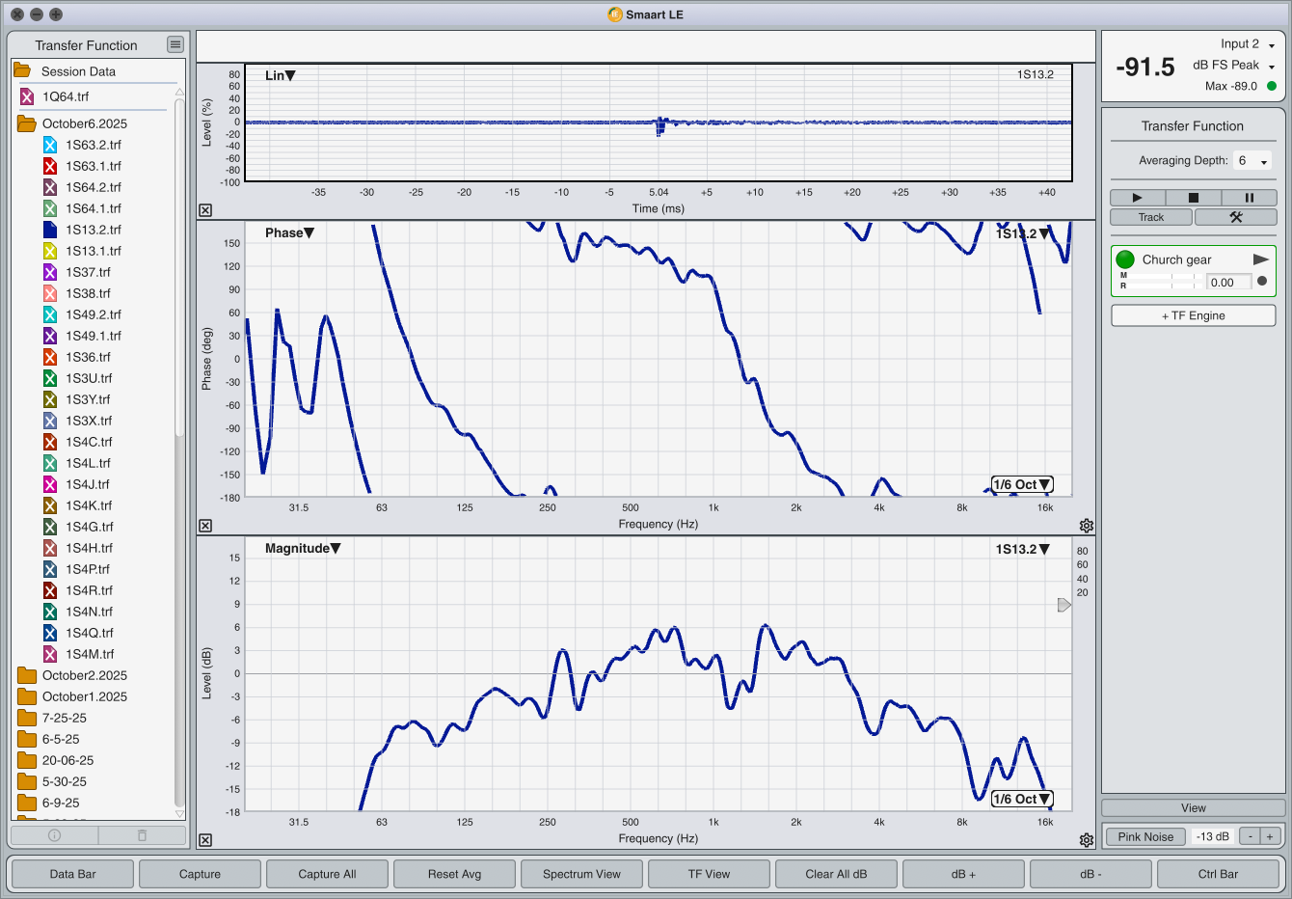Open Magnitude graph settings via the gear icon
The image size is (1292, 899).
pos(1087,840)
